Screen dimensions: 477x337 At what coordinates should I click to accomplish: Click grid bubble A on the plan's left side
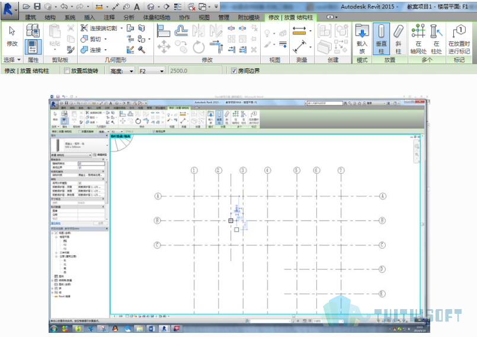[x=158, y=196]
